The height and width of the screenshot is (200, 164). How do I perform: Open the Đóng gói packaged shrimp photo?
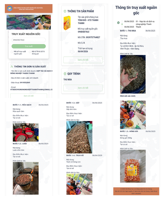click(x=133, y=166)
